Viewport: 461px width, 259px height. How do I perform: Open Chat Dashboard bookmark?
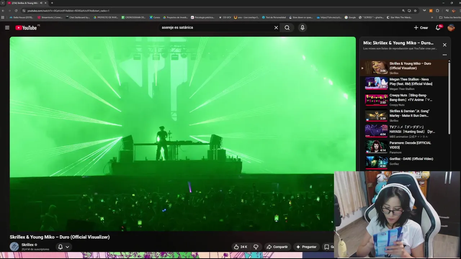(x=78, y=17)
